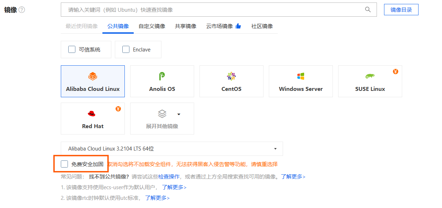Select the 公共镜像 tab
This screenshot has height=208, width=442.
coord(118,26)
